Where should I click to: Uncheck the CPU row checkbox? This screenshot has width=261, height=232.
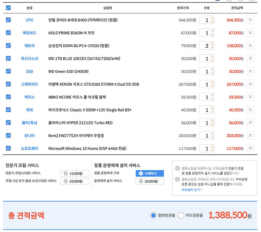pos(8,20)
